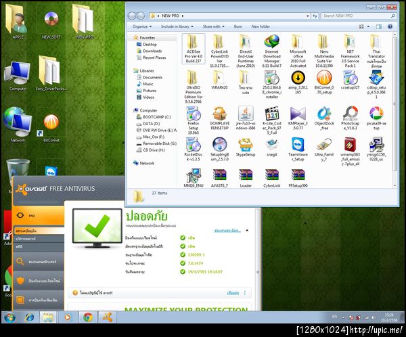The image size is (406, 337).
Task: Collapse avast status details arrow
Action: [247, 230]
